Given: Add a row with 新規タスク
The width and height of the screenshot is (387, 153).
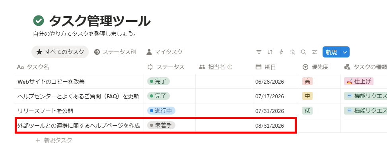Looking at the screenshot, I should coord(54,140).
